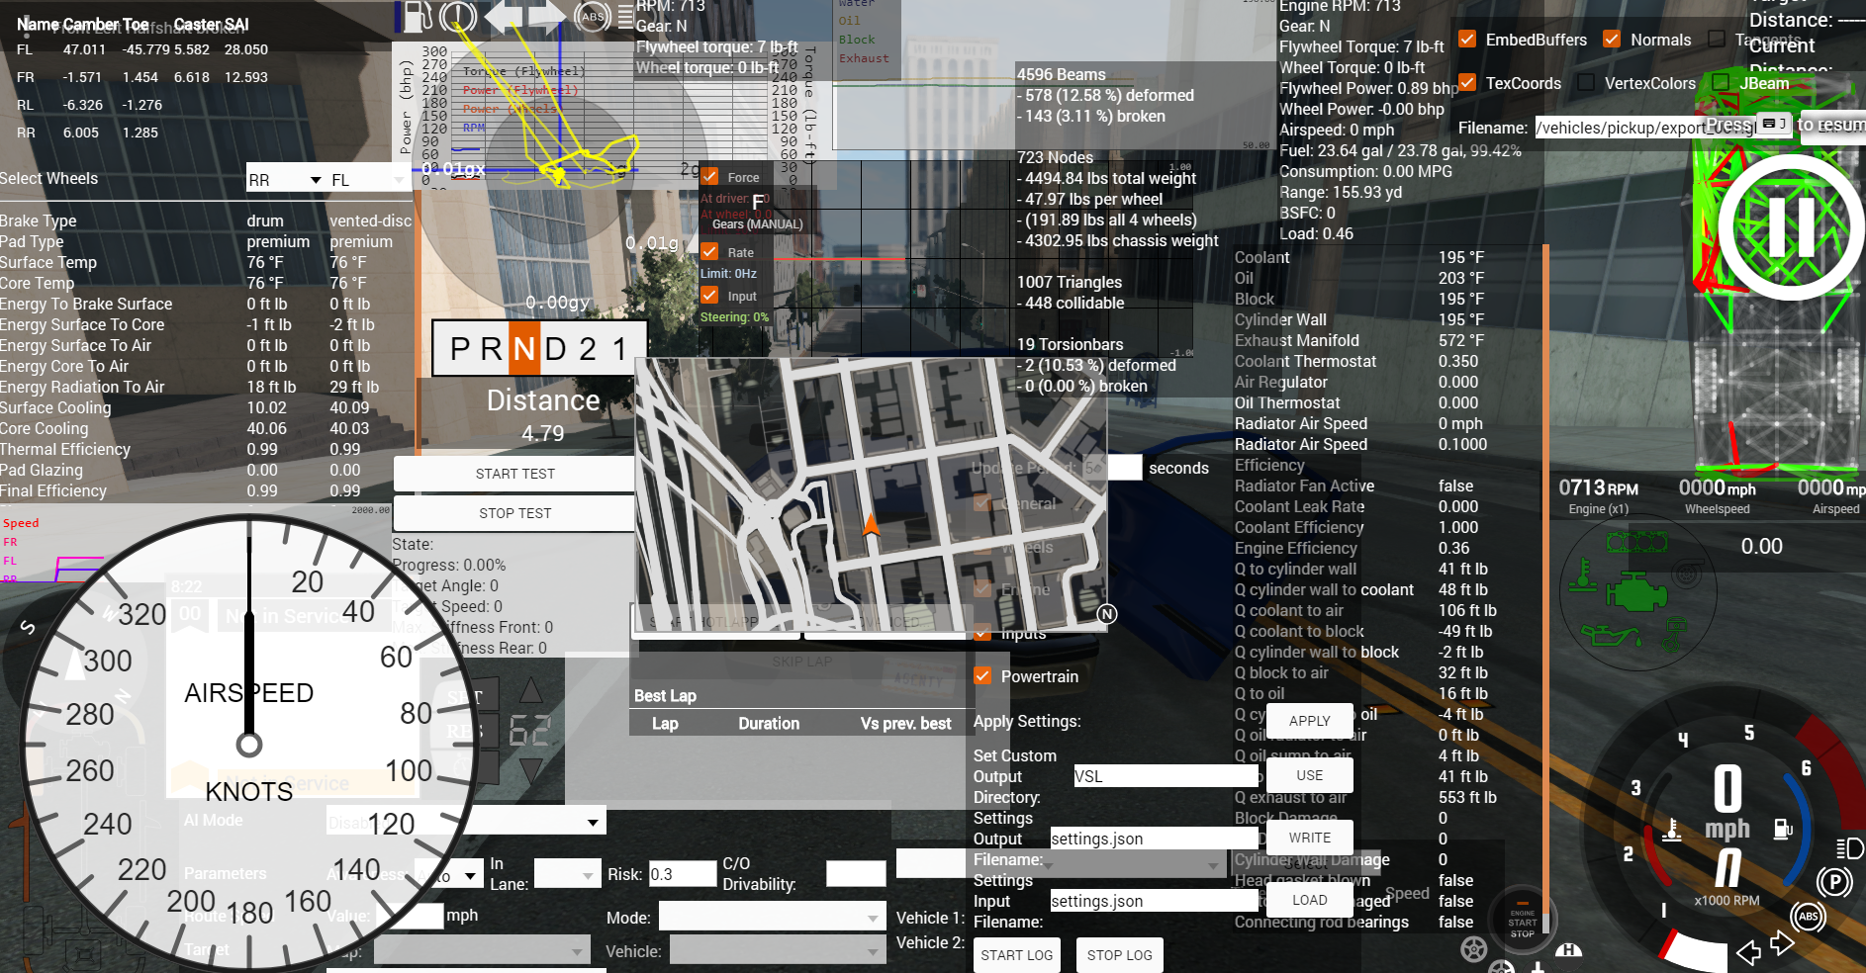Click the large pause circle button
Image resolution: width=1866 pixels, height=973 pixels.
click(x=1791, y=226)
